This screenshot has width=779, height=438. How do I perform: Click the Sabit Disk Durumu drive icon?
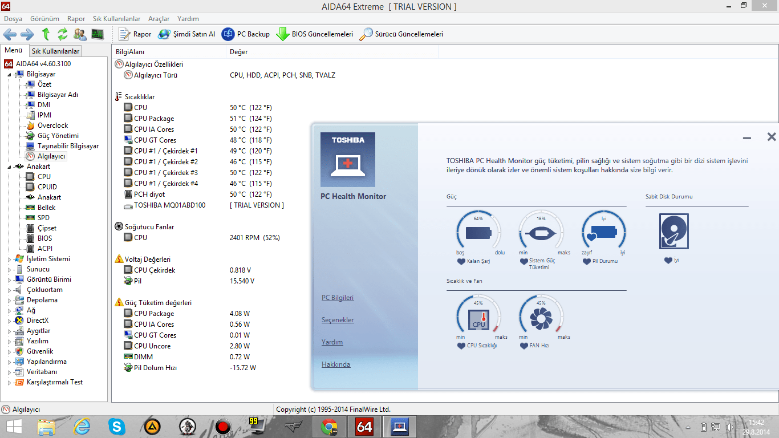point(673,232)
